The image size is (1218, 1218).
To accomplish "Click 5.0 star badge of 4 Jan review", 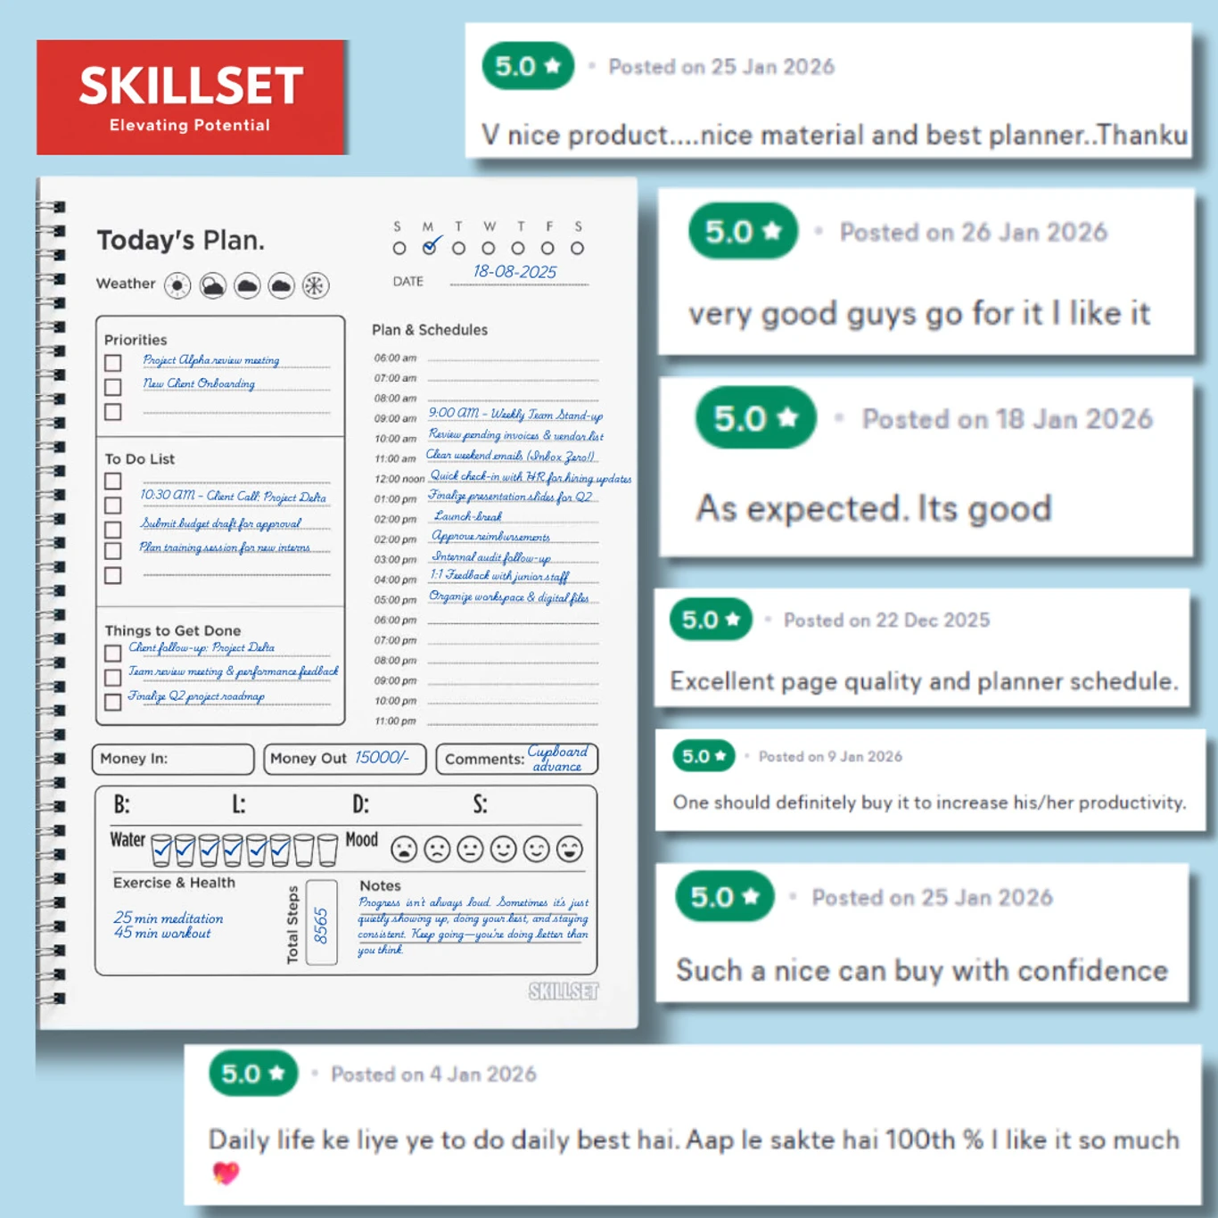I will coord(253,1074).
